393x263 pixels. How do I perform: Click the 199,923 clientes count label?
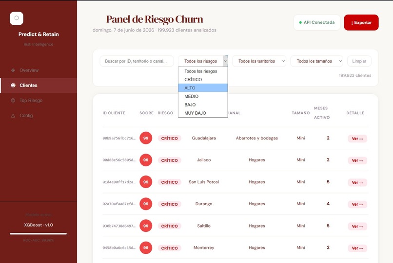coord(355,75)
